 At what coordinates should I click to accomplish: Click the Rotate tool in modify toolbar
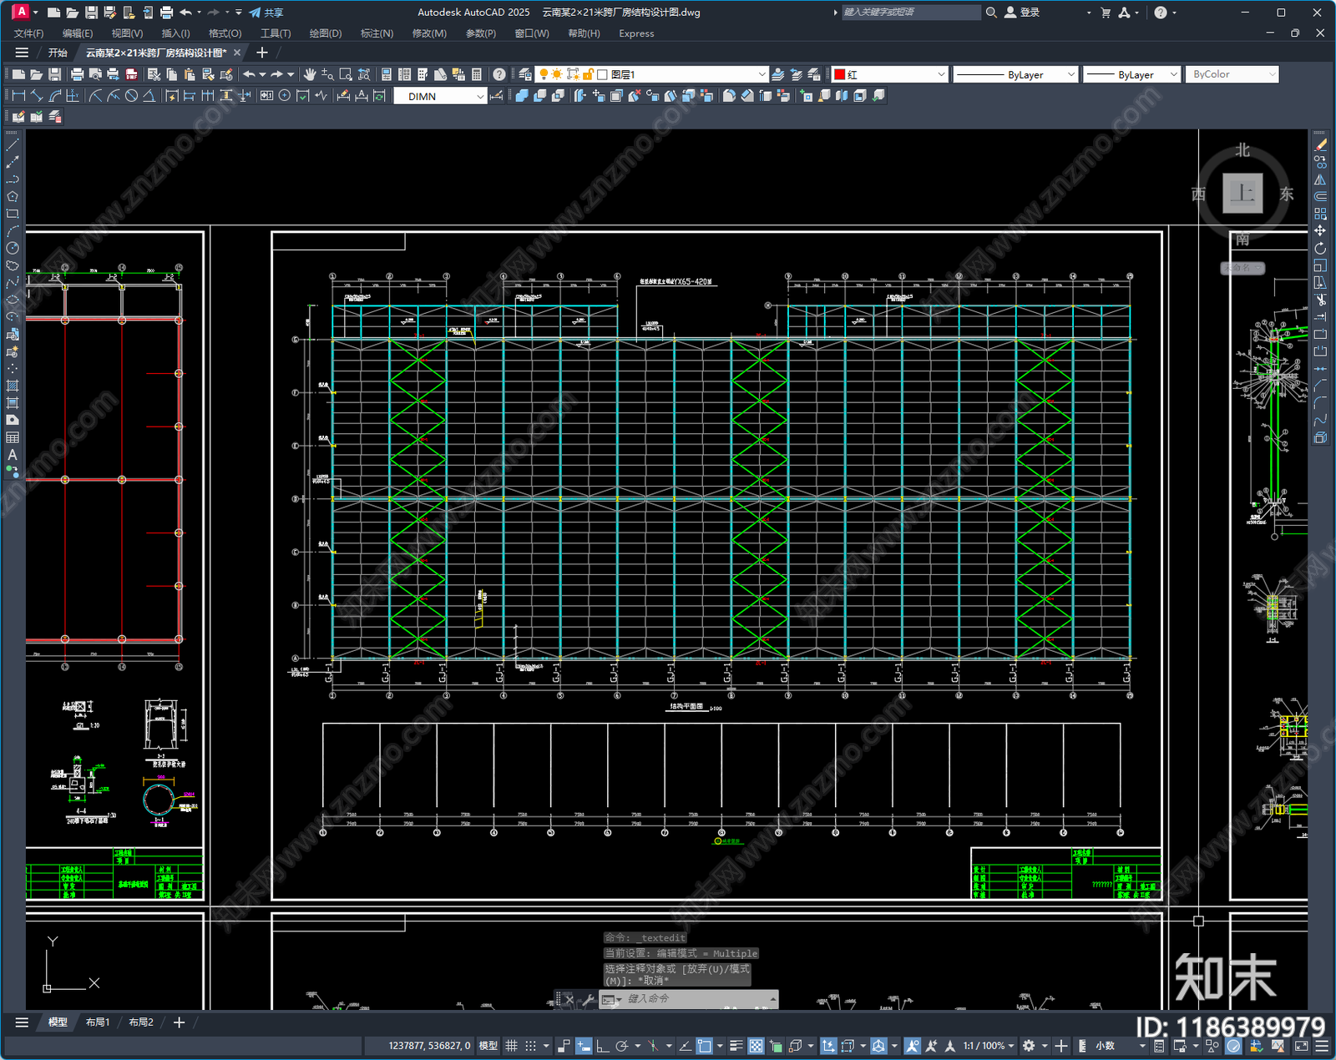click(1320, 248)
